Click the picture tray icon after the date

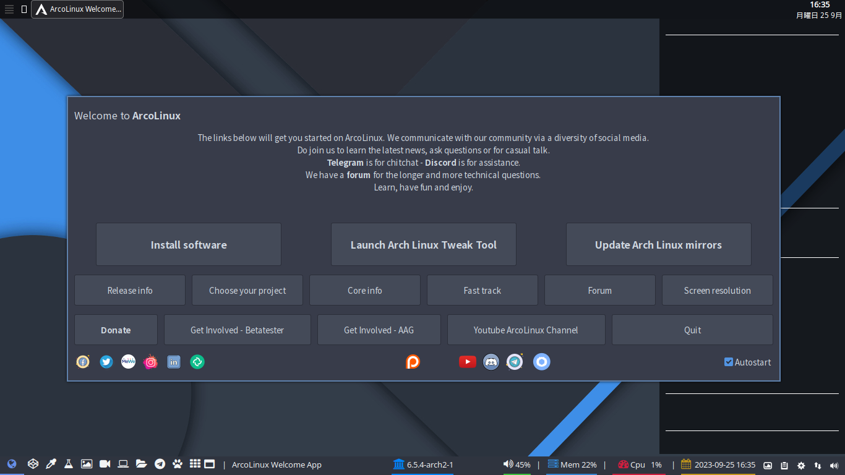[768, 465]
